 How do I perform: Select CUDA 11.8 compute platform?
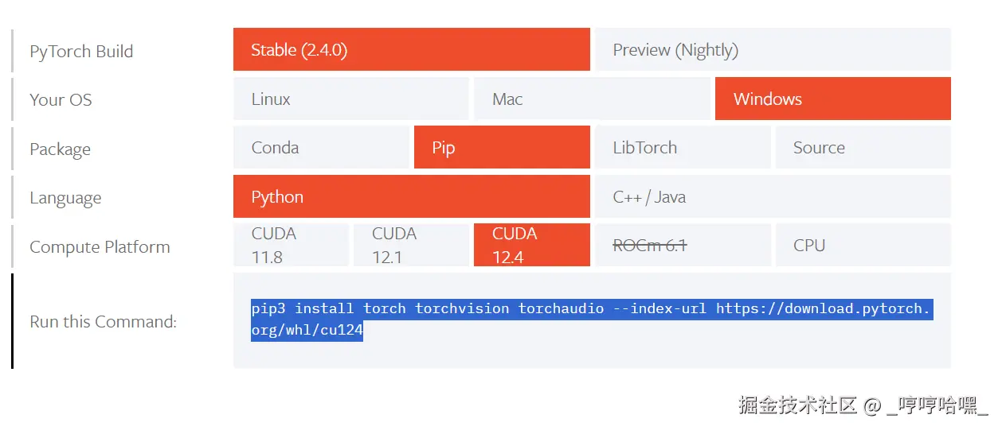[x=291, y=246]
